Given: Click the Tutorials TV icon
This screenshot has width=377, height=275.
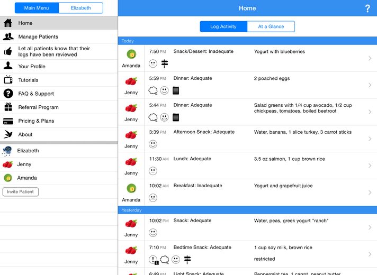Looking at the screenshot, I should click(x=8, y=79).
